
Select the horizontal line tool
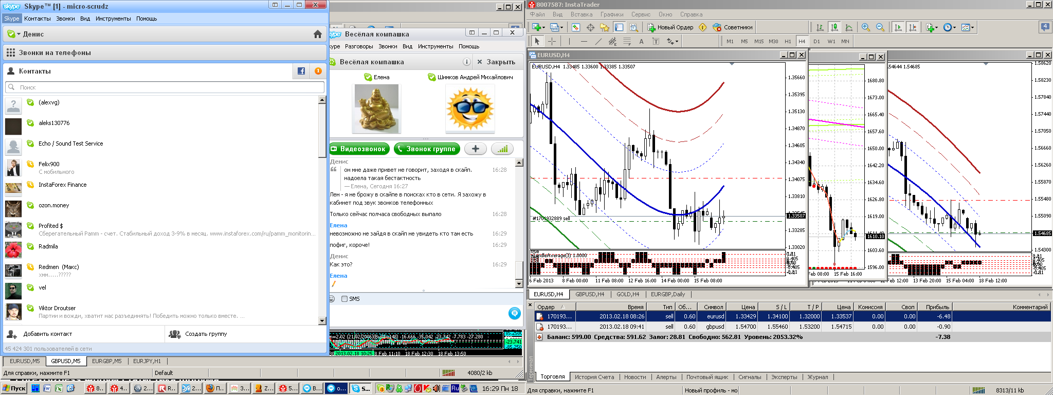click(584, 41)
